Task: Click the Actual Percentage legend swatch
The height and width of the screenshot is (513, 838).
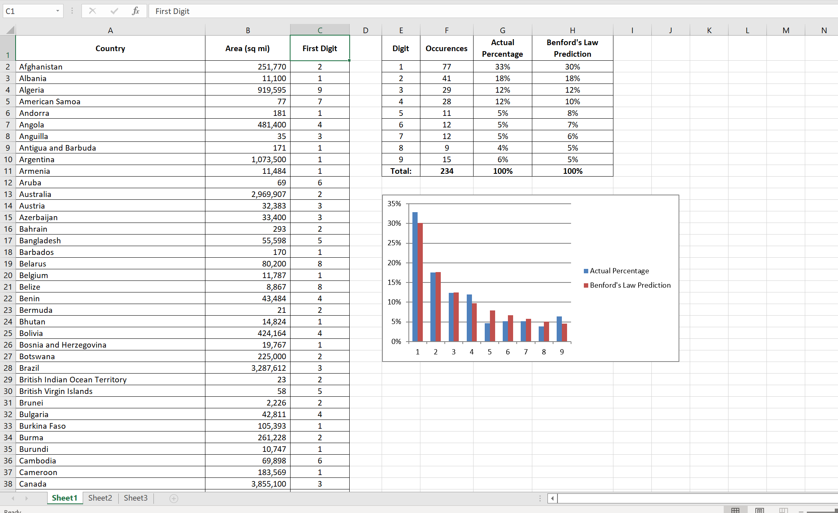Action: pos(586,271)
